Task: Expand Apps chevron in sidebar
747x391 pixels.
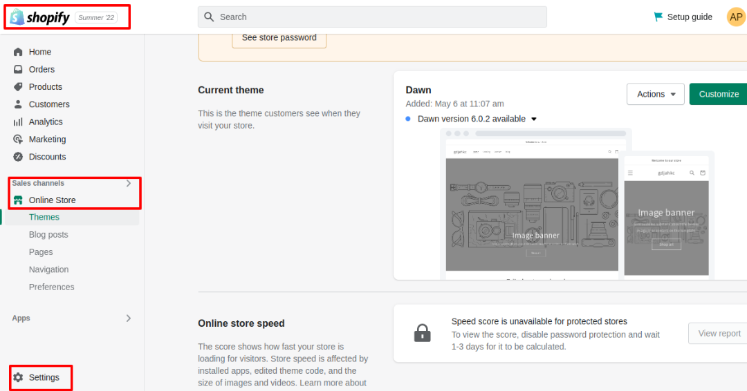Action: tap(128, 318)
